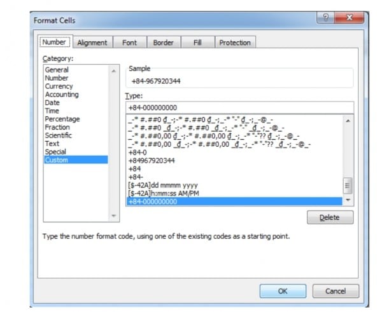The height and width of the screenshot is (312, 382).
Task: Select the Special category
Action: coord(76,152)
